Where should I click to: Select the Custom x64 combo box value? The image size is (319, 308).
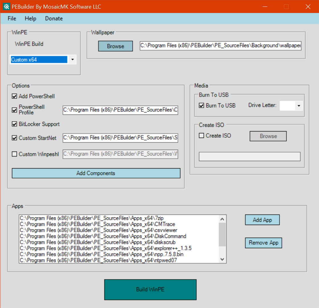click(39, 60)
